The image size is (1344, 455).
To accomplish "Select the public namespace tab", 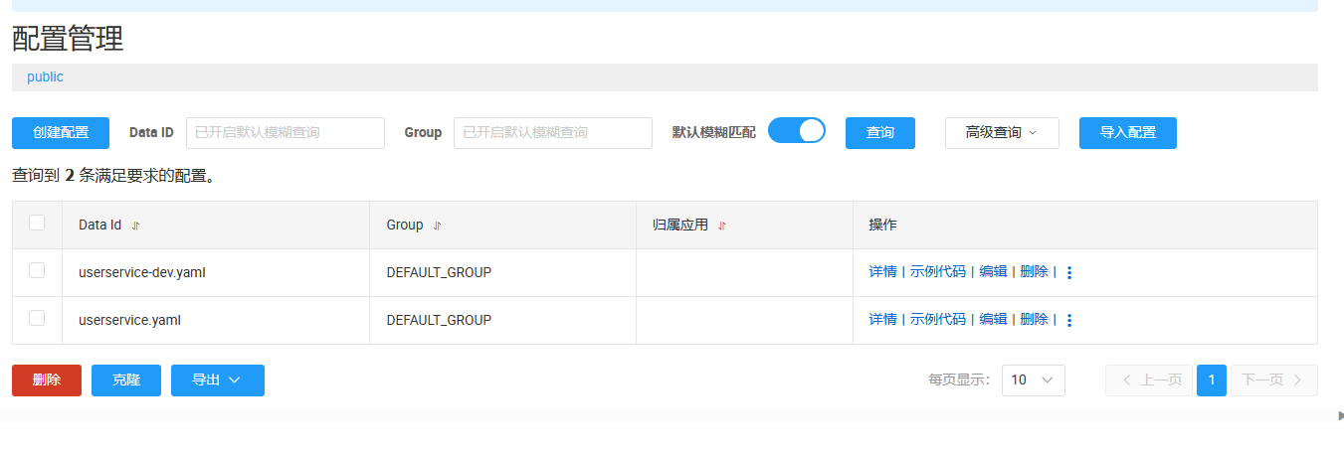I will [x=45, y=76].
